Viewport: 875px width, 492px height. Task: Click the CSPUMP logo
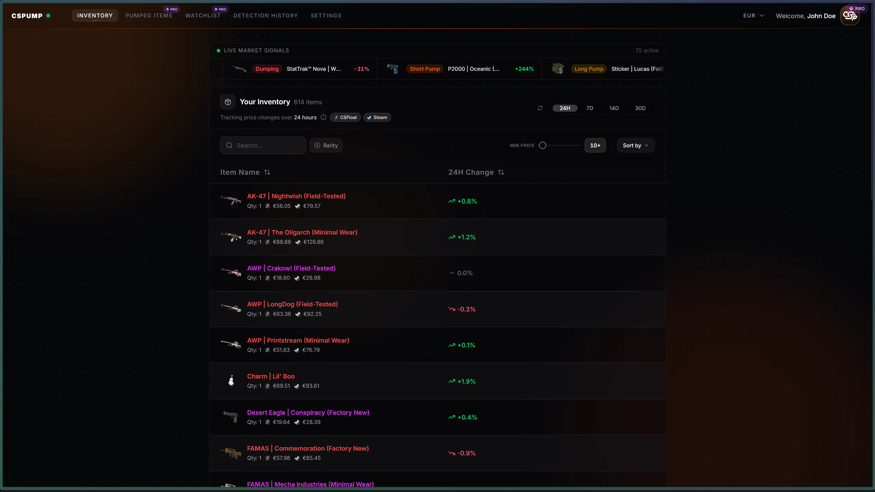(x=31, y=16)
